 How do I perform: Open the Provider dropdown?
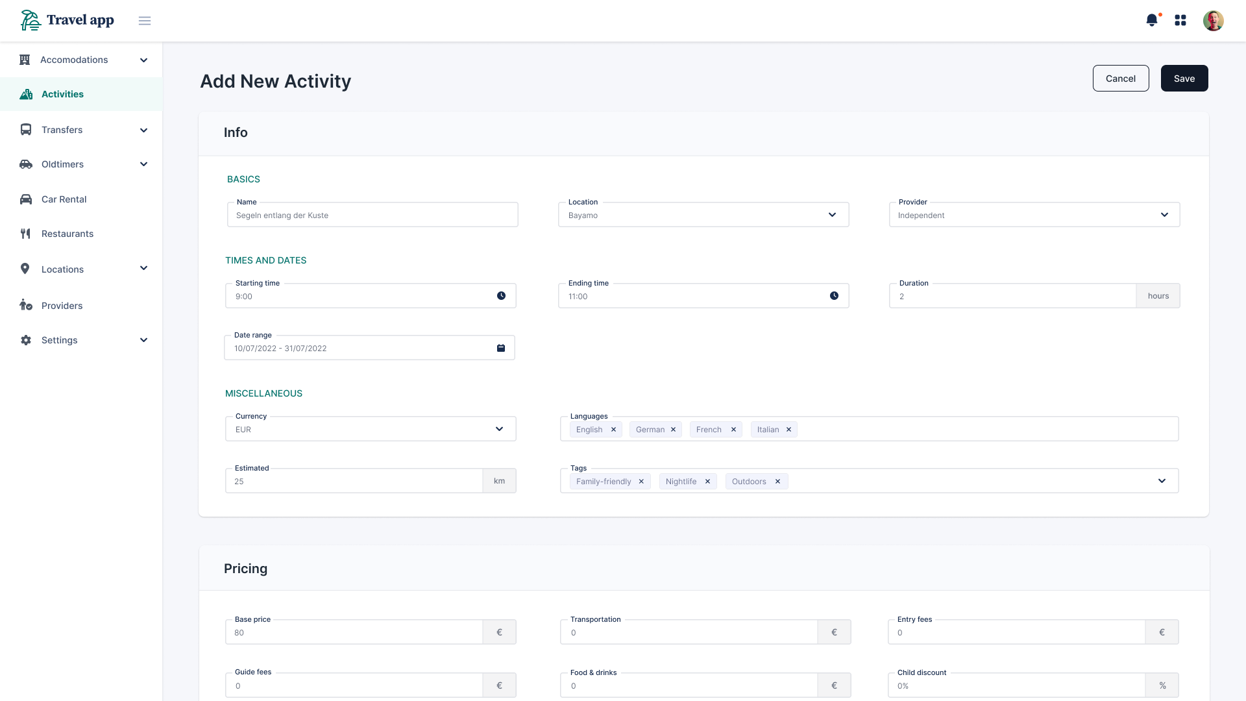tap(1034, 215)
